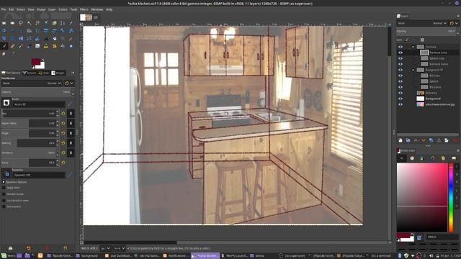Pick the Fuzzy Select wand tool
The image size is (461, 259).
[x=30, y=23]
